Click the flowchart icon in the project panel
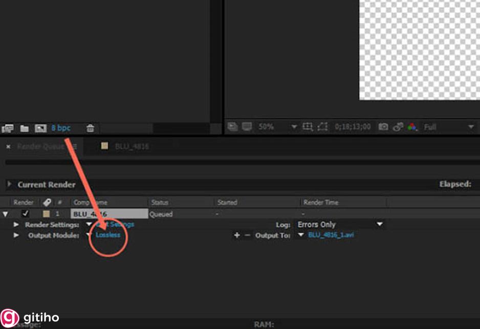The image size is (480, 329). pos(9,128)
